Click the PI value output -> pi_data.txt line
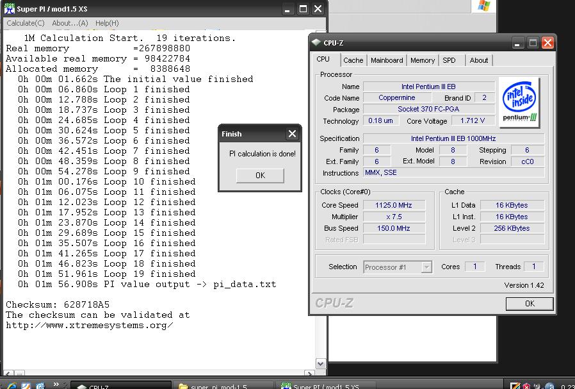Screen dimensions: 575x389 tap(147, 285)
